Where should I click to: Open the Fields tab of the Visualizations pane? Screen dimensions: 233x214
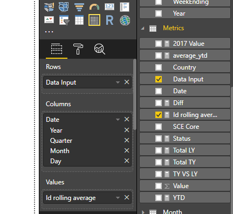57,49
